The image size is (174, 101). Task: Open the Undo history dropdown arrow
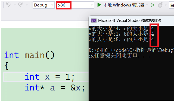tap(15, 5)
